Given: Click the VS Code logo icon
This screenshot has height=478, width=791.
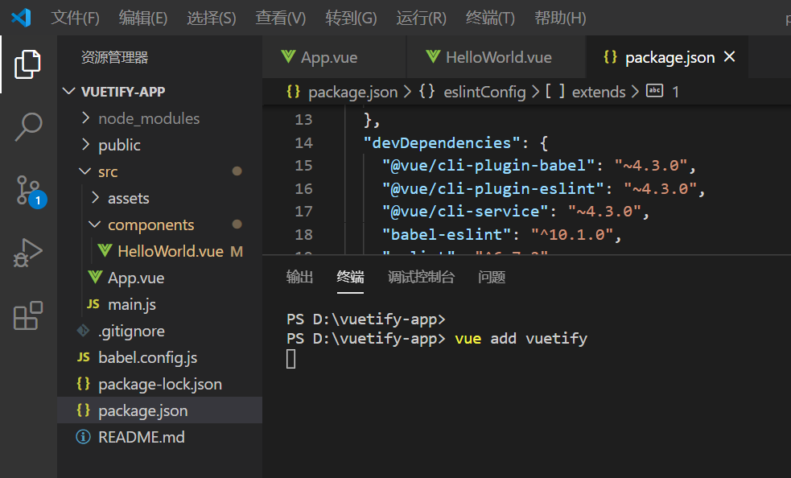Looking at the screenshot, I should 21,18.
